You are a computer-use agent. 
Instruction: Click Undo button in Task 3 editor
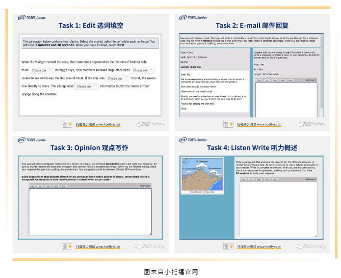(x=56, y=186)
